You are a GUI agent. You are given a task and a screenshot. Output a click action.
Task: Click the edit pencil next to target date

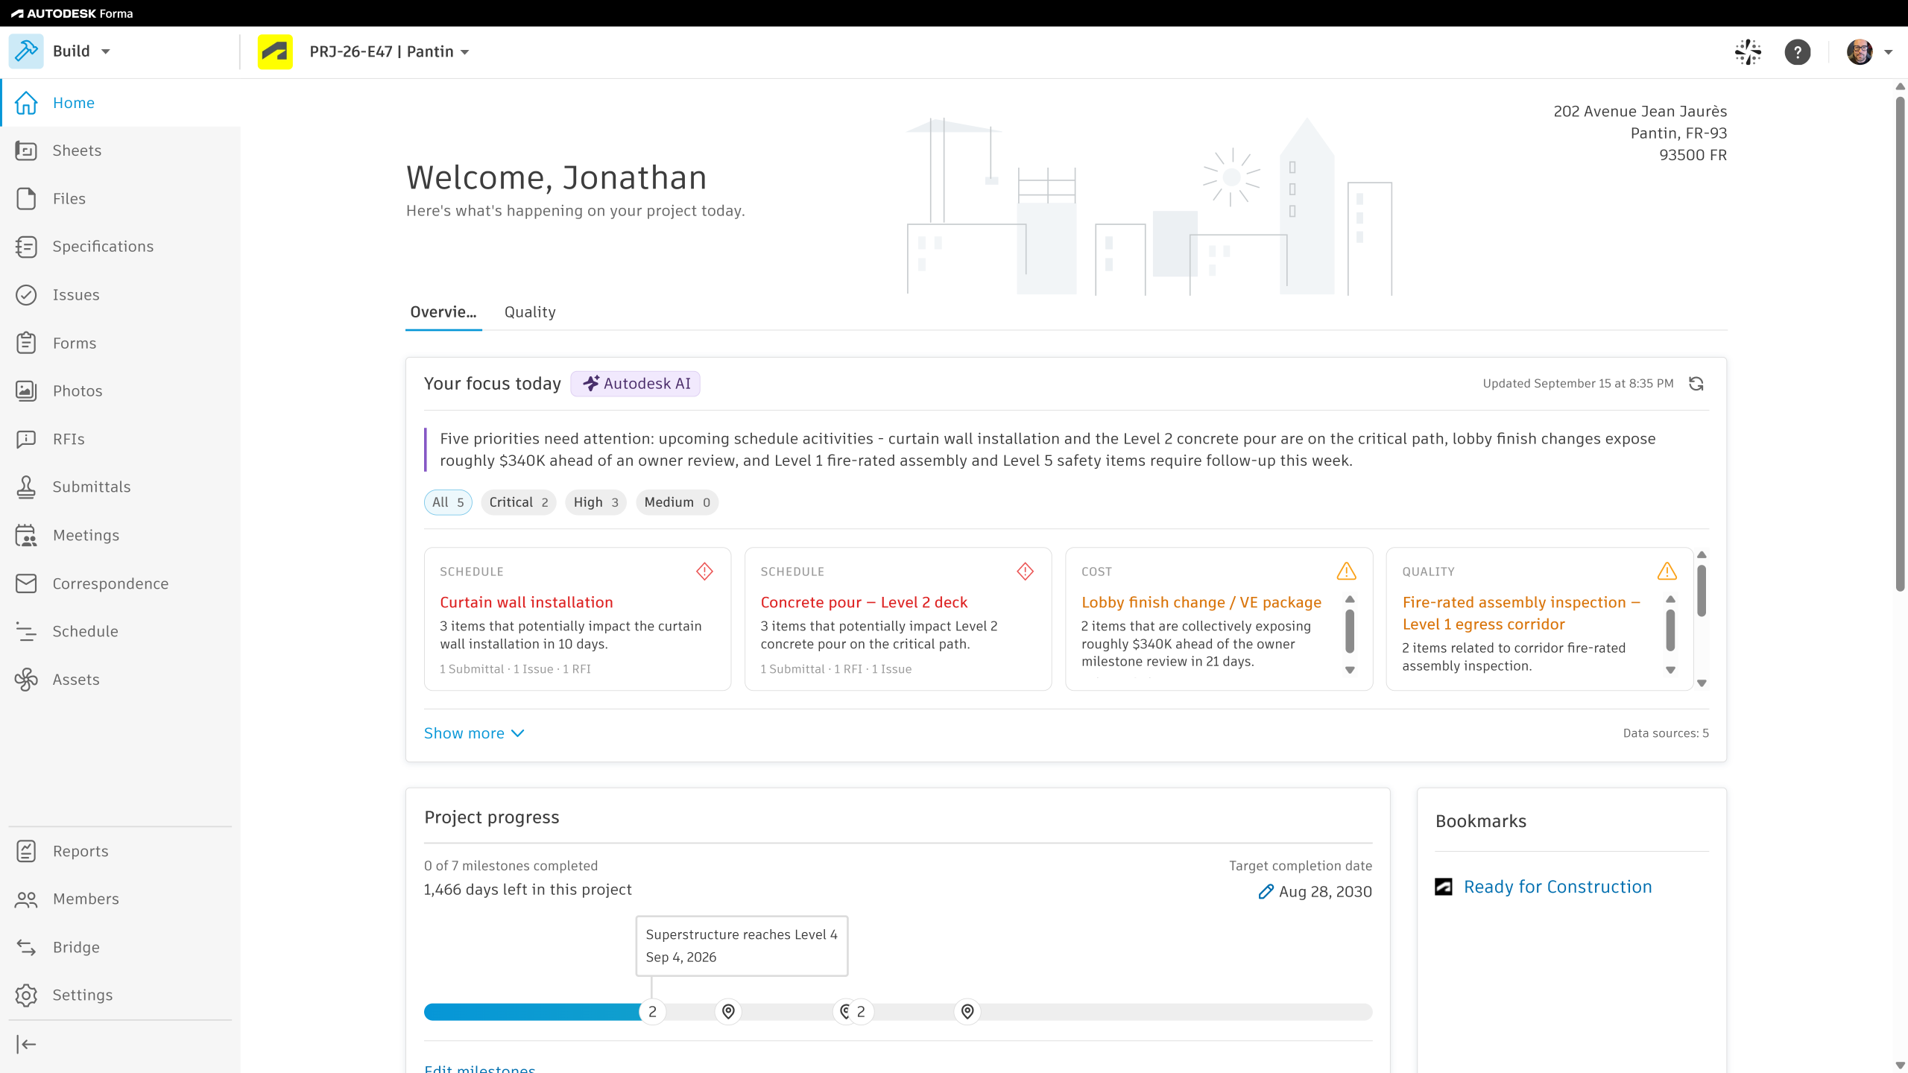pyautogui.click(x=1266, y=892)
